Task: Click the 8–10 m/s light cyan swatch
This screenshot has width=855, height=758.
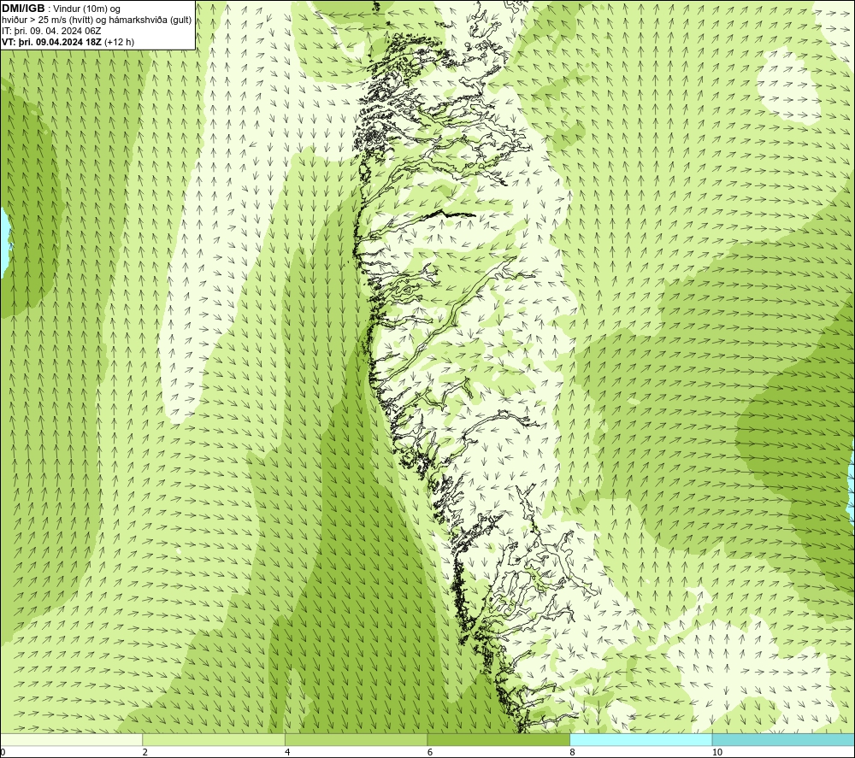Action: 640,739
